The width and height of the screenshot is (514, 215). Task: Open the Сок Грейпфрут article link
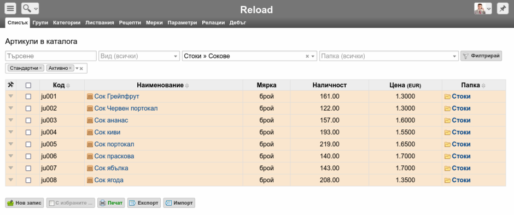[x=117, y=97]
